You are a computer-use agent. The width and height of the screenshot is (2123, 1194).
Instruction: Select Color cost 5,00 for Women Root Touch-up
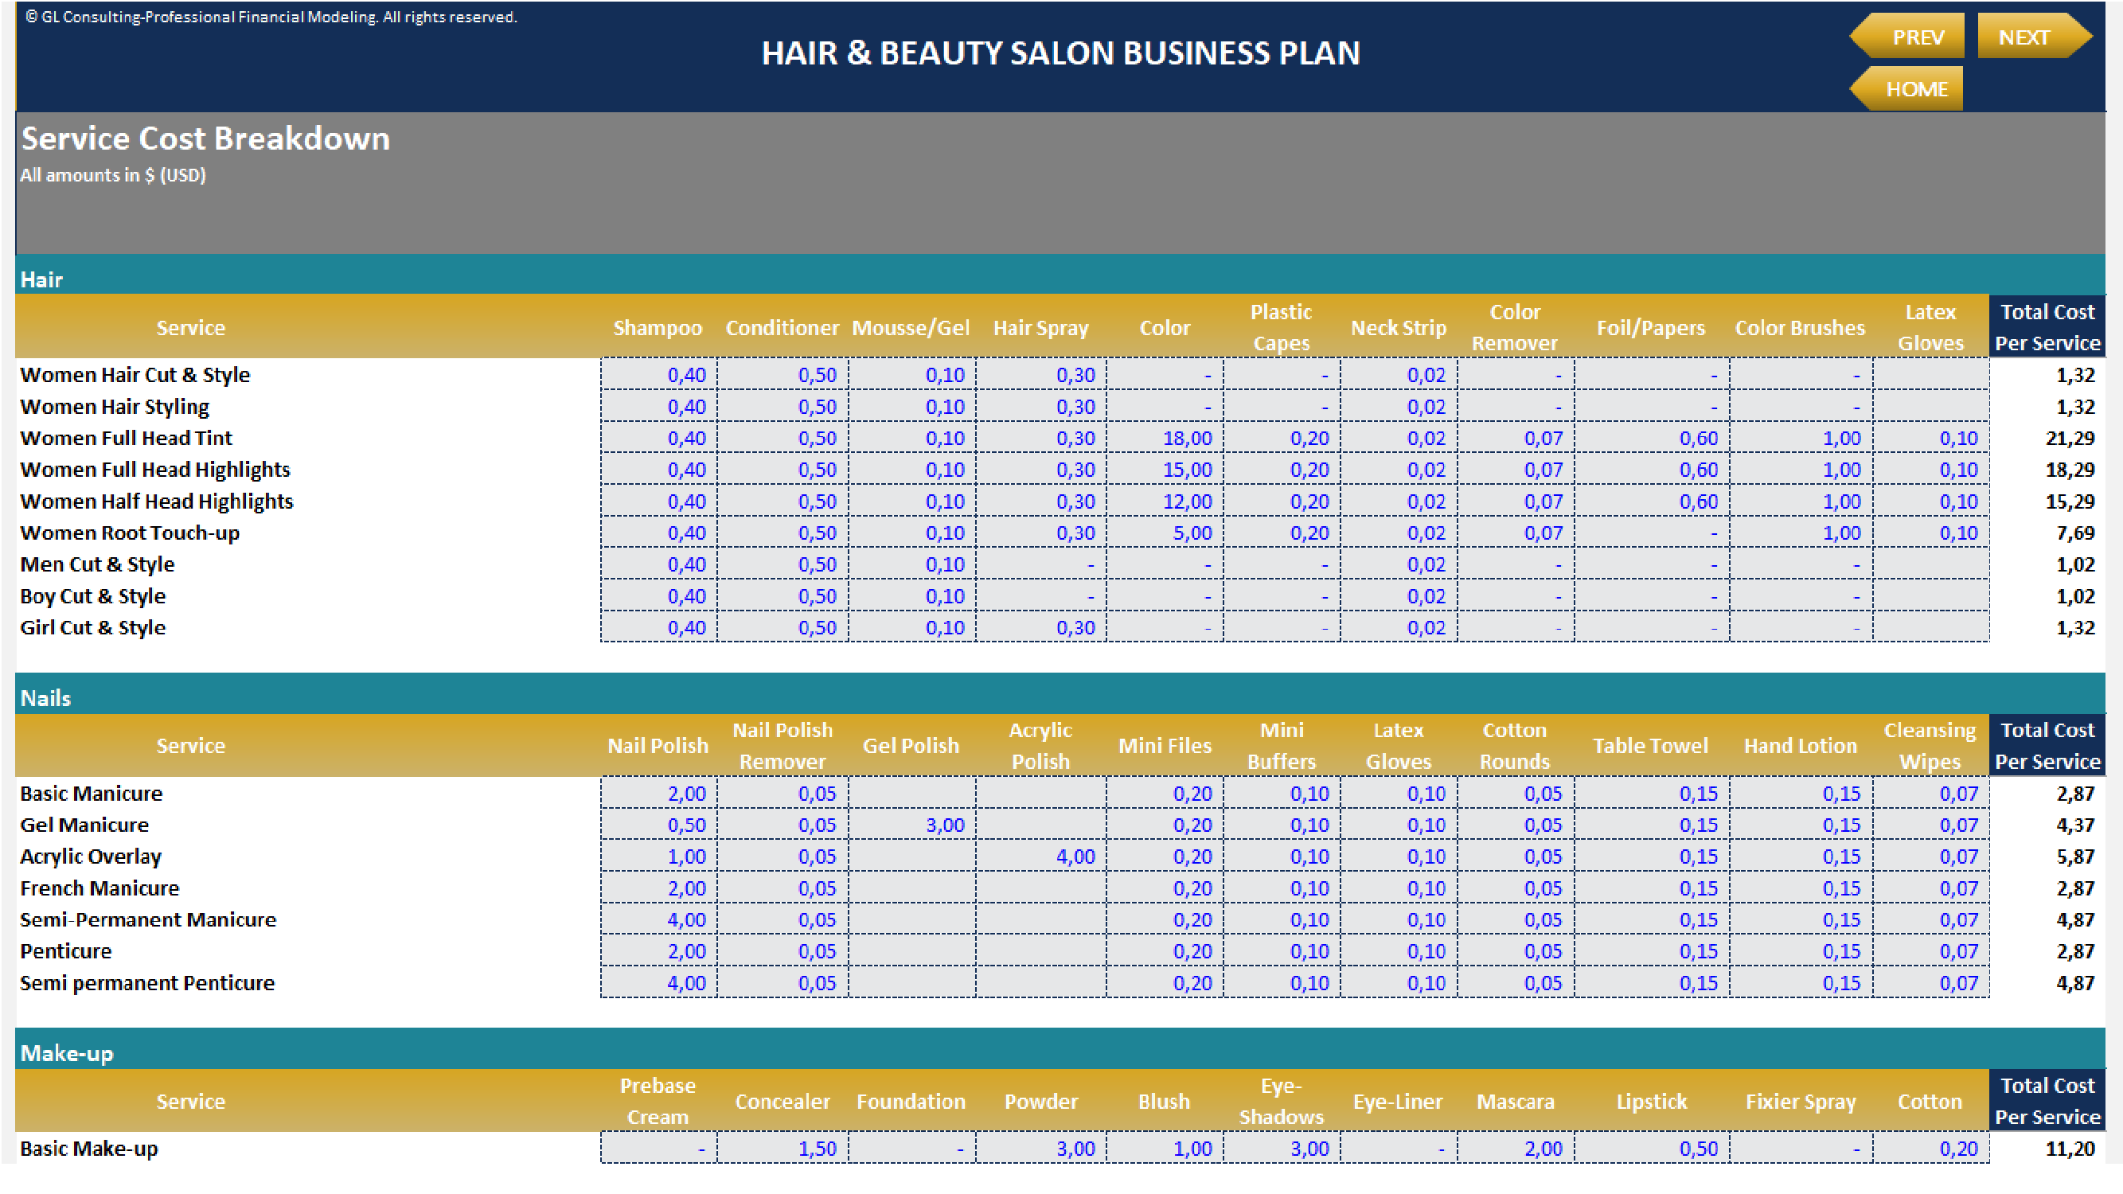tap(1165, 533)
